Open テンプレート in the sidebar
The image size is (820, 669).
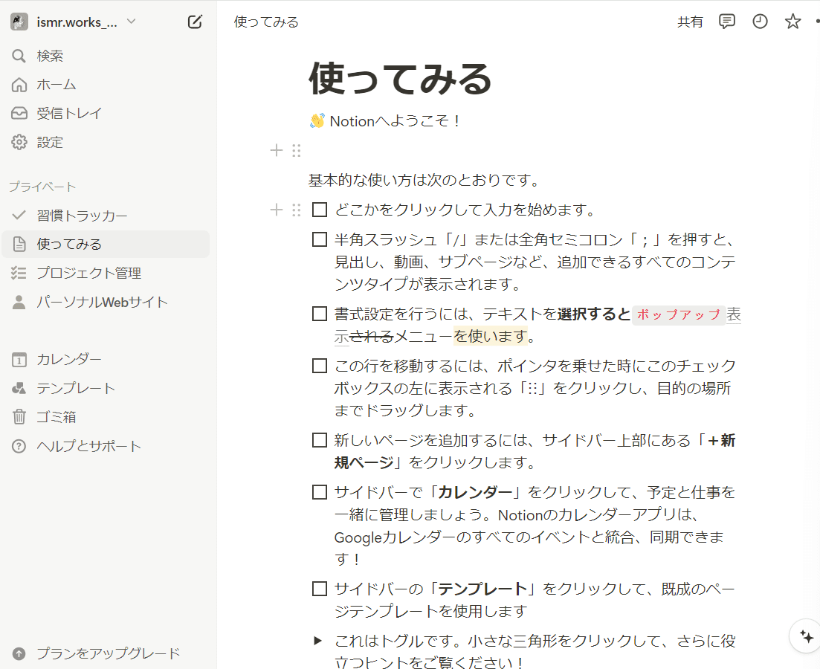tap(105, 388)
